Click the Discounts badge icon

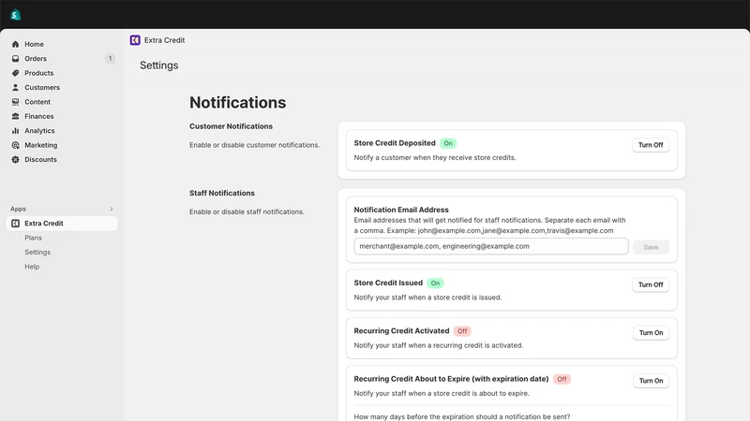[15, 159]
